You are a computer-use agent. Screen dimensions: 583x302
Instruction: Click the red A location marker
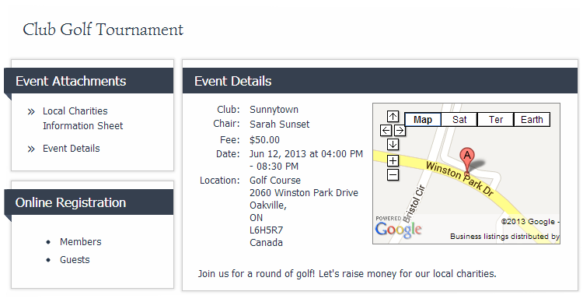point(467,160)
